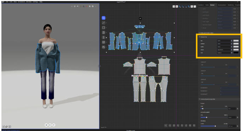The image size is (243, 131).
Task: Open the Window menu
Action: pos(29,2)
